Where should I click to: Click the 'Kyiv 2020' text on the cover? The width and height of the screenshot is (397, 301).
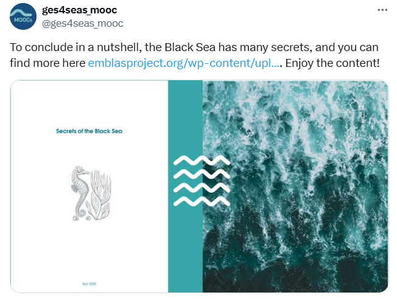89,284
